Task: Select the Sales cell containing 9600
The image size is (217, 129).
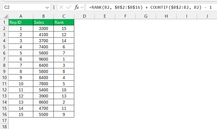Action: click(x=44, y=59)
